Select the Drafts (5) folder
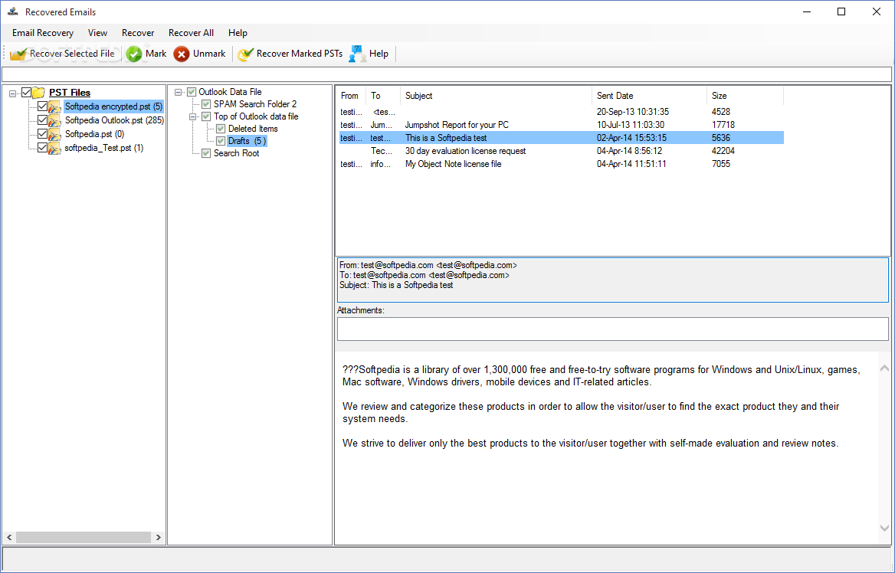 248,141
